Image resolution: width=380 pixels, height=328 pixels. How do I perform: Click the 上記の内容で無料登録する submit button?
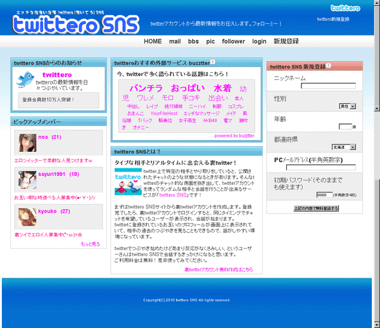click(x=316, y=208)
